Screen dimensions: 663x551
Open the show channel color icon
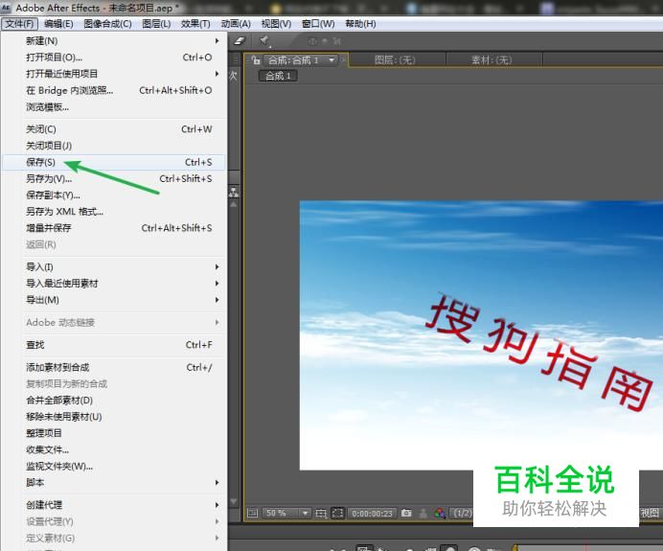440,513
